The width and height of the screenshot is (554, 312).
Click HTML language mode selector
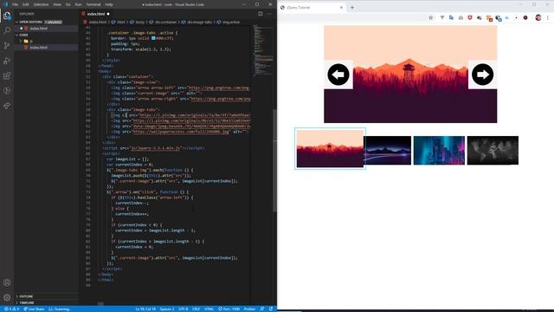click(x=209, y=309)
